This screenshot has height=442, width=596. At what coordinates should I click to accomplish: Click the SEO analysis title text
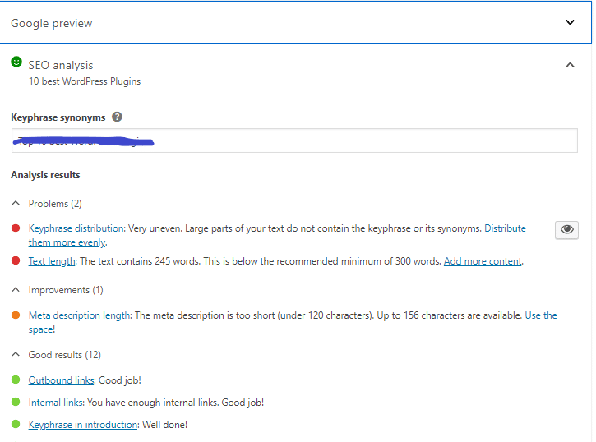coord(61,65)
